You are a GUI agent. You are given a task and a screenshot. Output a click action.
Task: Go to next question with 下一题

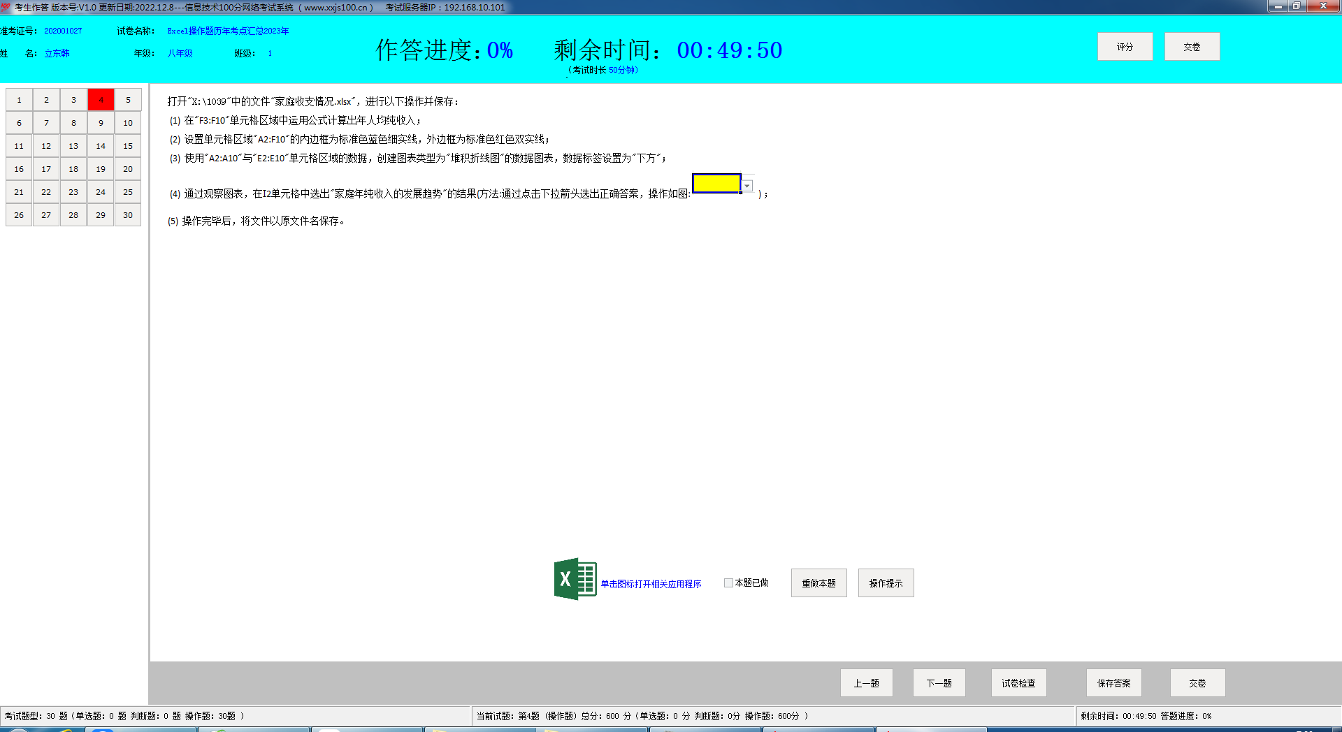point(939,683)
